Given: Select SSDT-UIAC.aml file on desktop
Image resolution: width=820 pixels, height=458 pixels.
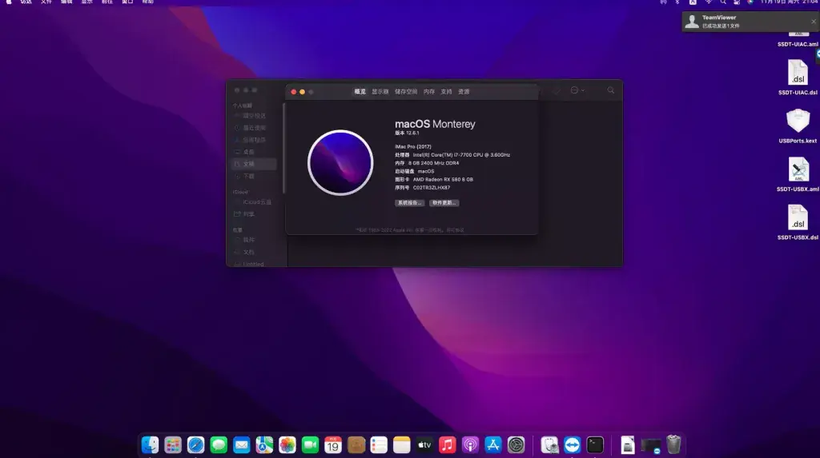Looking at the screenshot, I should [798, 40].
